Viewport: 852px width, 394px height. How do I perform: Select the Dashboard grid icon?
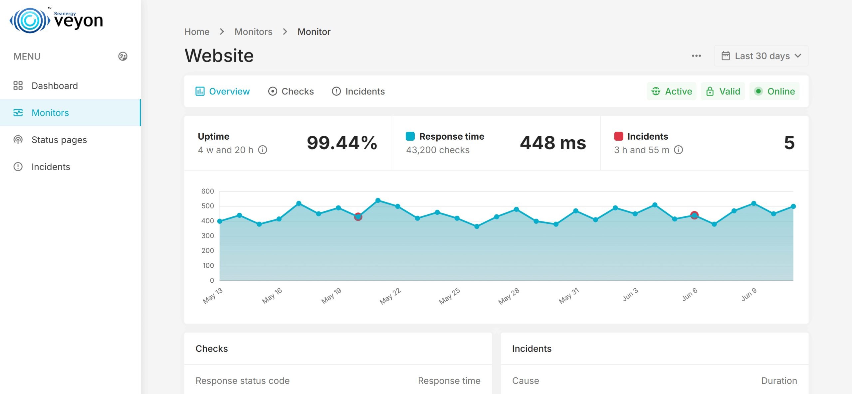point(19,85)
